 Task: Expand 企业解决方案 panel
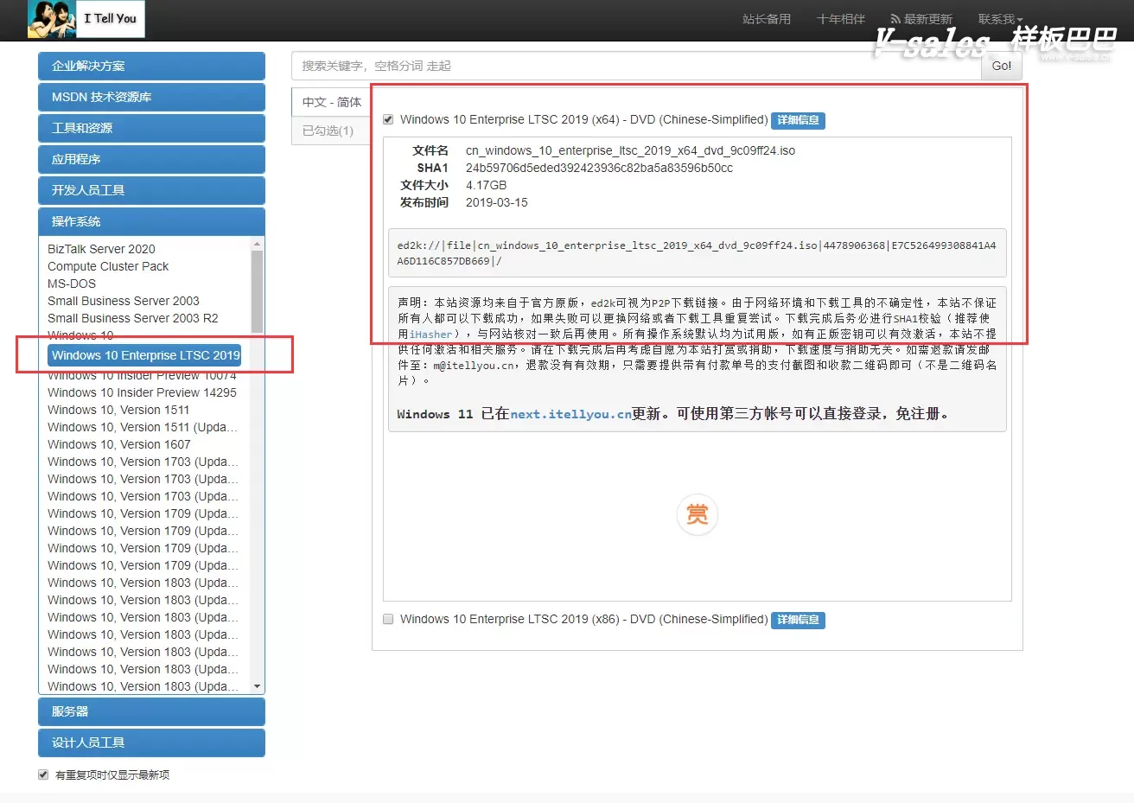151,66
